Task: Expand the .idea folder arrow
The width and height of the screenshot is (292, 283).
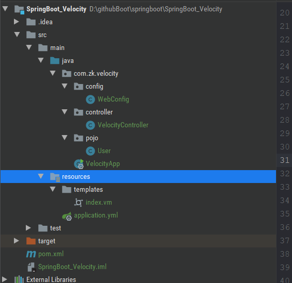Action: pyautogui.click(x=17, y=22)
